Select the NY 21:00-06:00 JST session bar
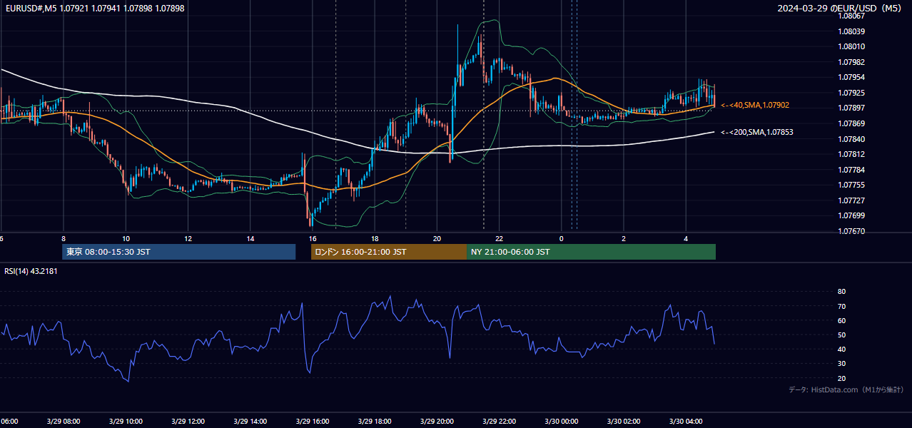 (591, 252)
